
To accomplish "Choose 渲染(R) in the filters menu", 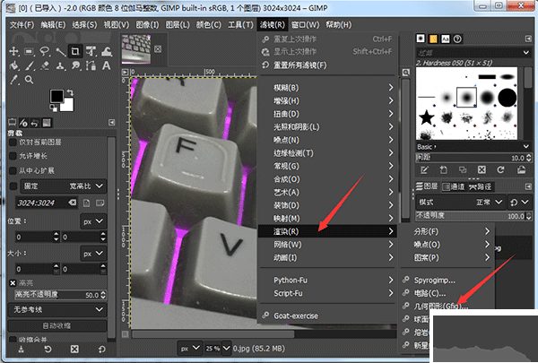I will pyautogui.click(x=327, y=231).
